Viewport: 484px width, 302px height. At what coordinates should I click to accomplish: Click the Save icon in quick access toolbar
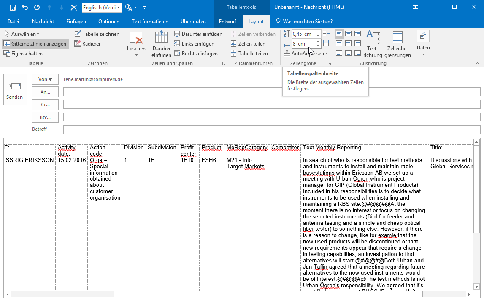pos(13,8)
